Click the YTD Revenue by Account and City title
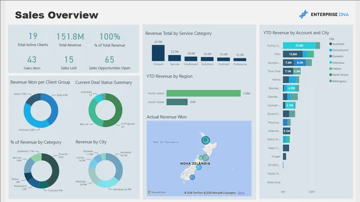The width and height of the screenshot is (360, 202). pyautogui.click(x=296, y=33)
